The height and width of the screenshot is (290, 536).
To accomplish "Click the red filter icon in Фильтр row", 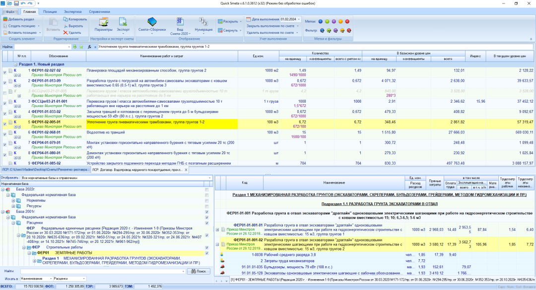I will [x=349, y=30].
